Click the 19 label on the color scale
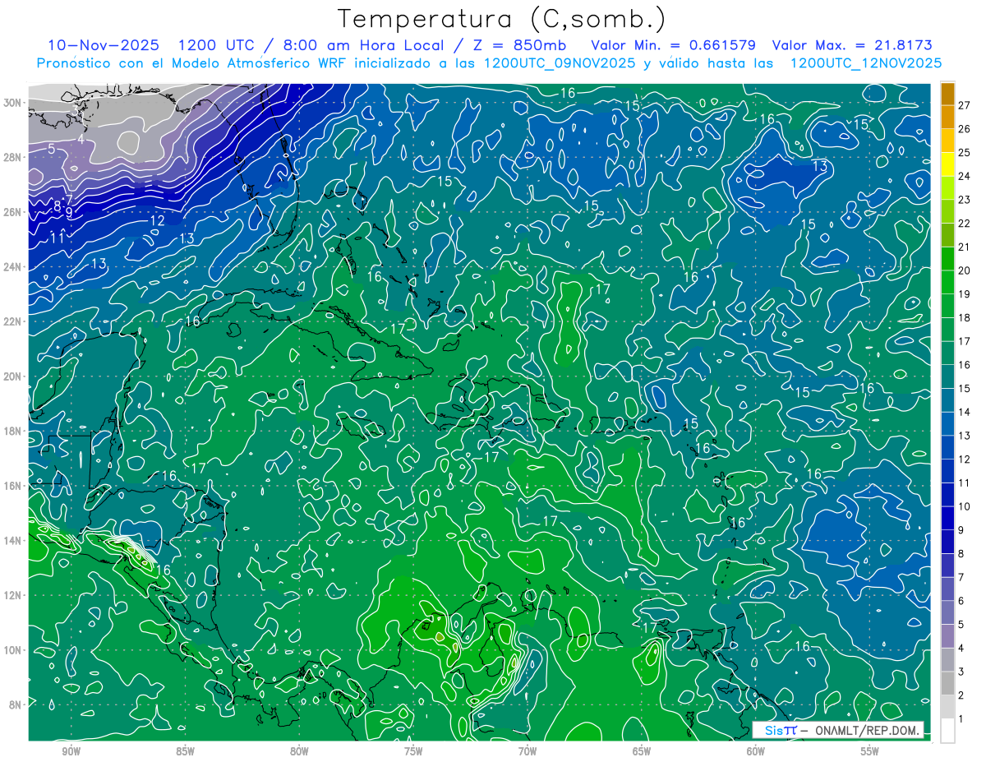The image size is (986, 762). (965, 293)
